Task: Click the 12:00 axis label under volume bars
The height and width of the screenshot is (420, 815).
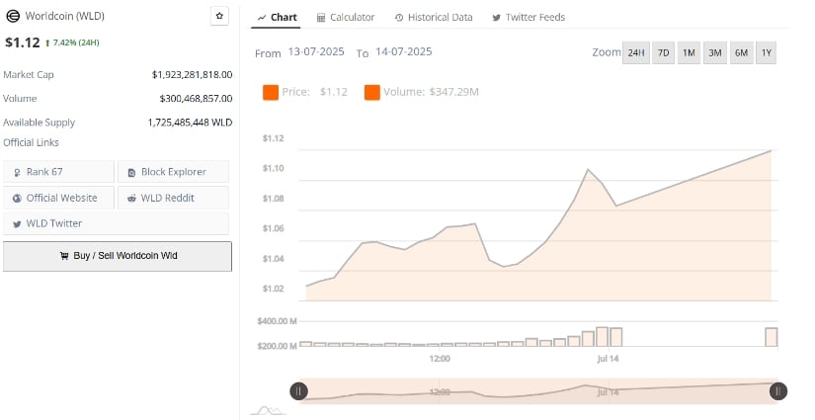Action: point(440,359)
